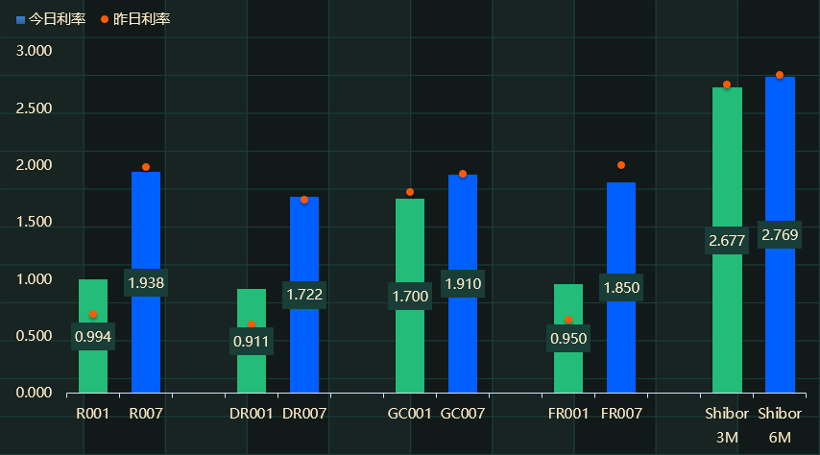Click the 1.500 y-axis tick label
The width and height of the screenshot is (820, 455).
[x=34, y=222]
